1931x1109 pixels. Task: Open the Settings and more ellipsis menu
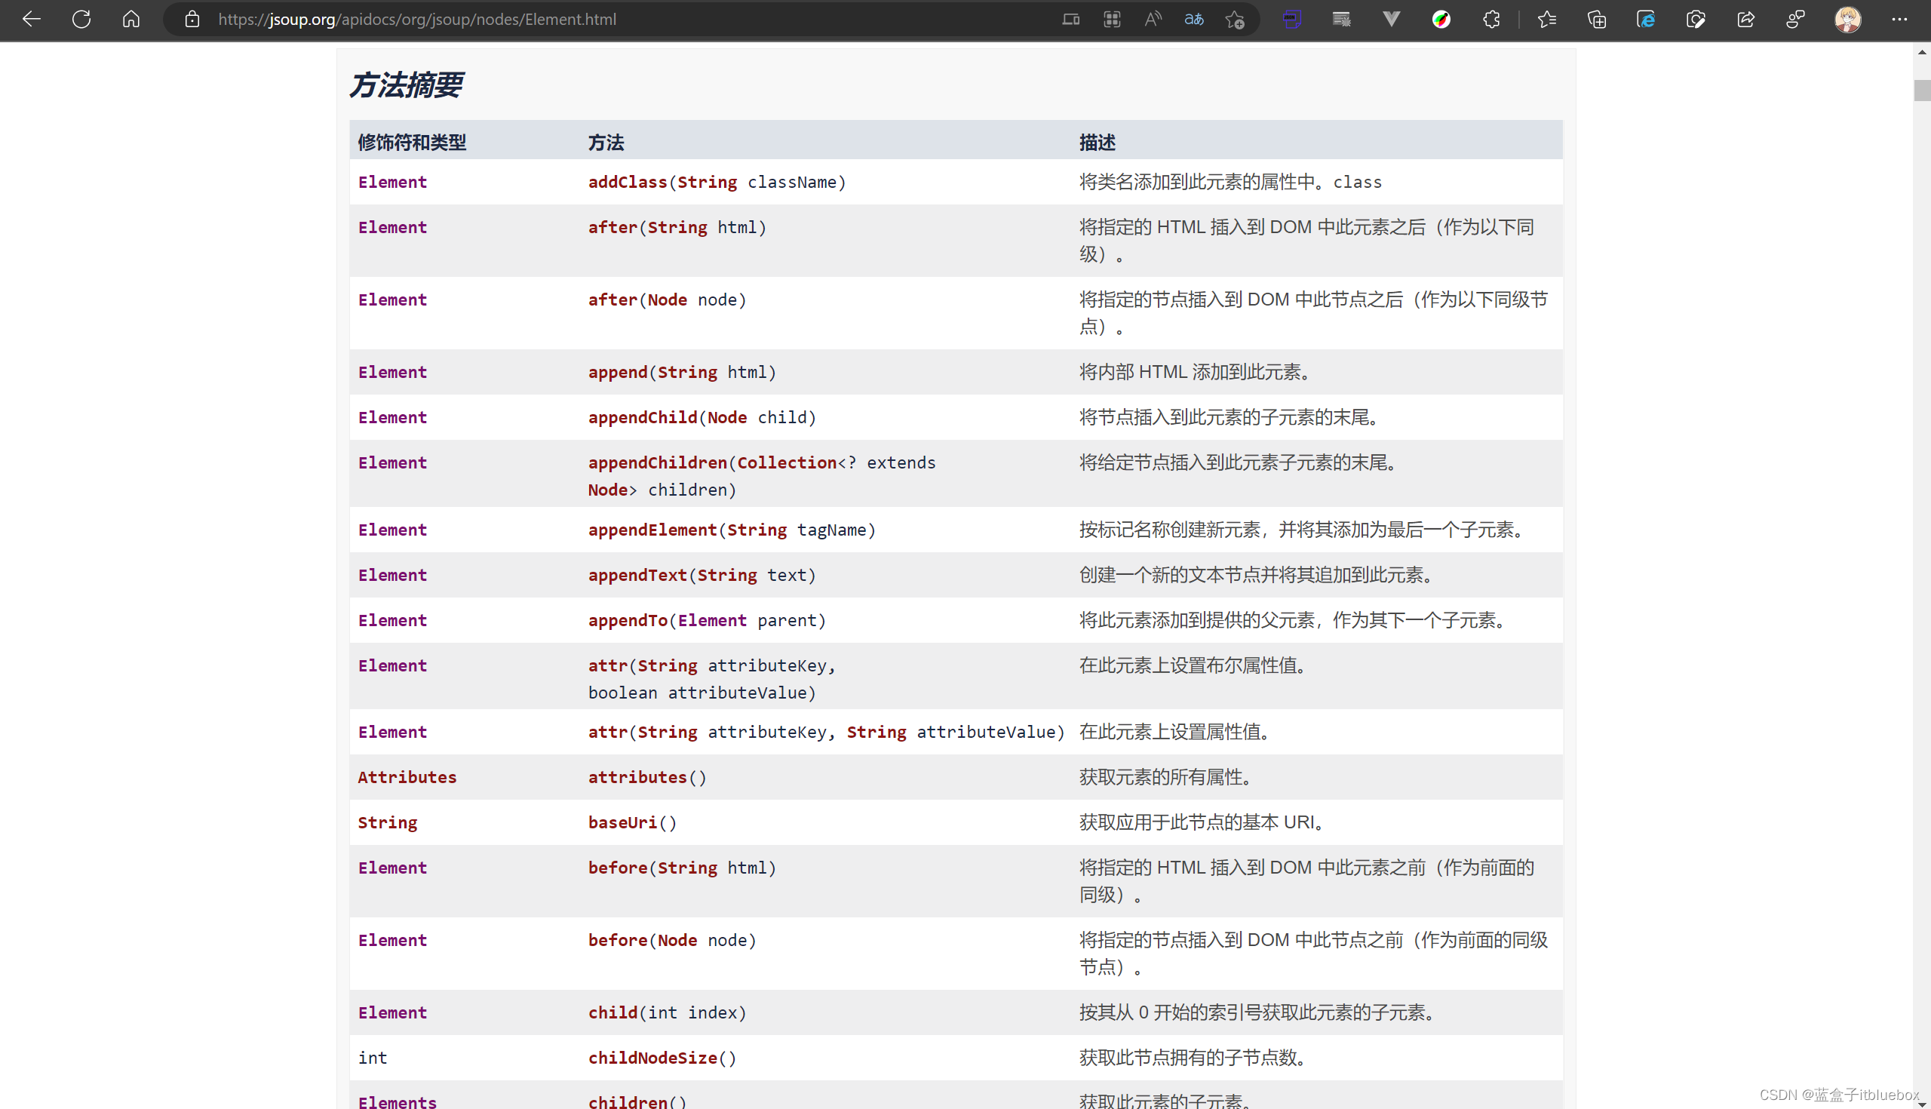click(x=1899, y=19)
